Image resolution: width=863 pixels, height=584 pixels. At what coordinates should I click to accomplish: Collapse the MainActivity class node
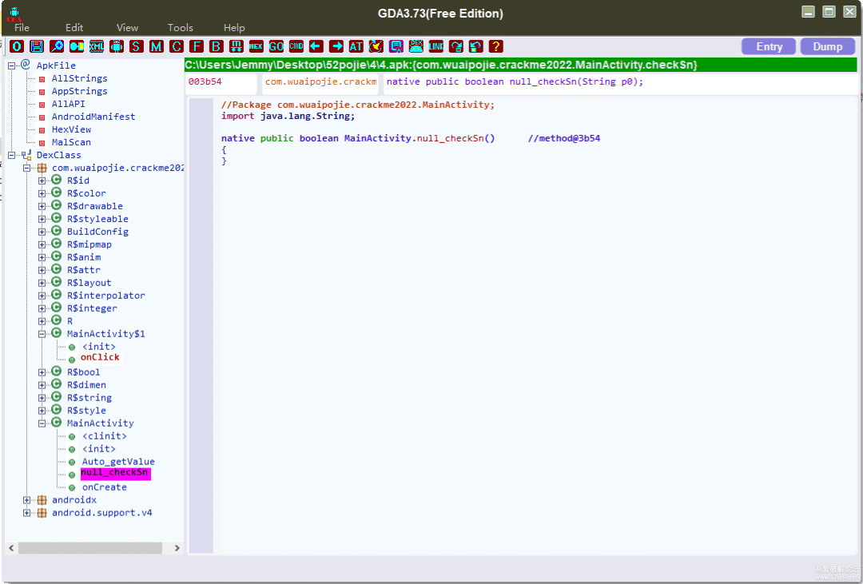[x=42, y=423]
